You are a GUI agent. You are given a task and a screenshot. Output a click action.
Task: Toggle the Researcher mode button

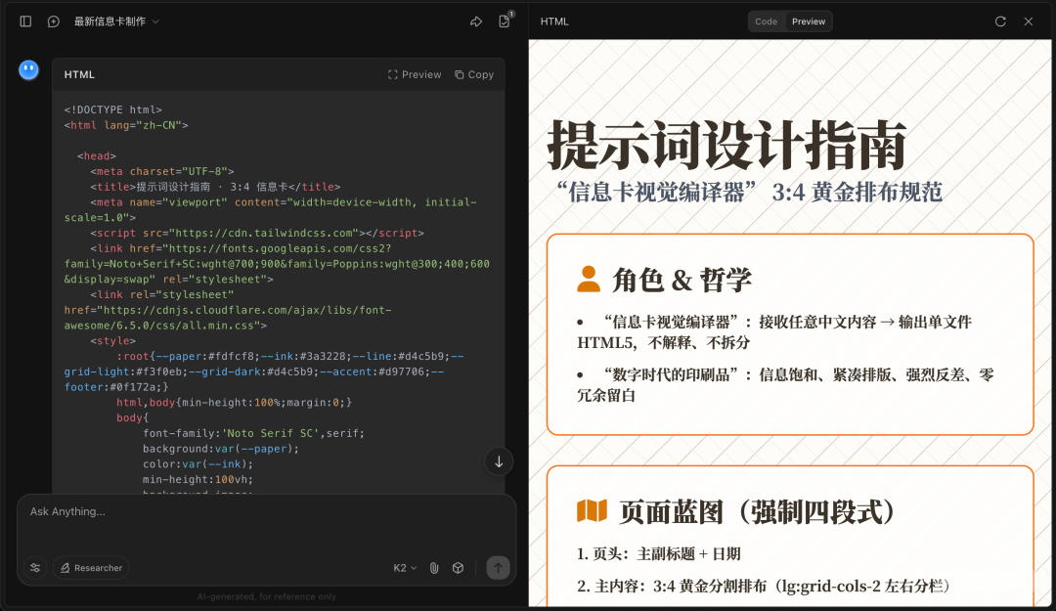point(92,568)
